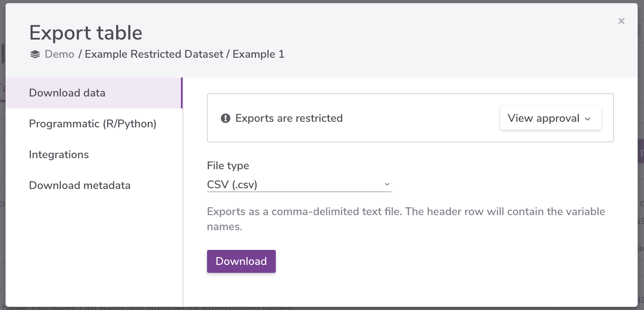Click Example Restricted Dataset in breadcrumb

[x=154, y=54]
